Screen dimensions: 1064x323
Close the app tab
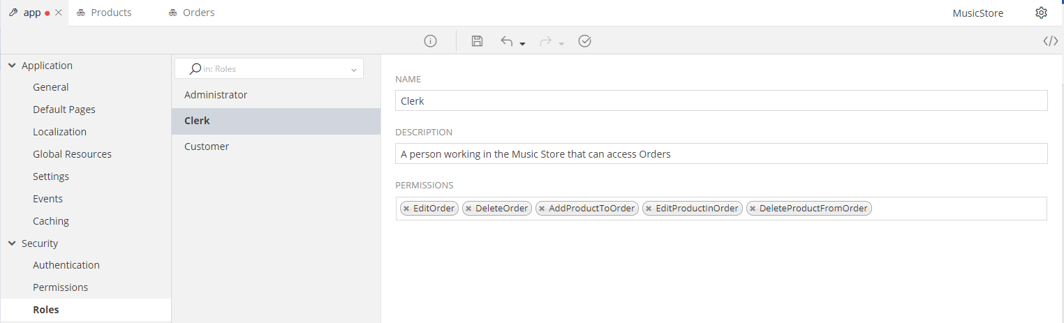59,13
